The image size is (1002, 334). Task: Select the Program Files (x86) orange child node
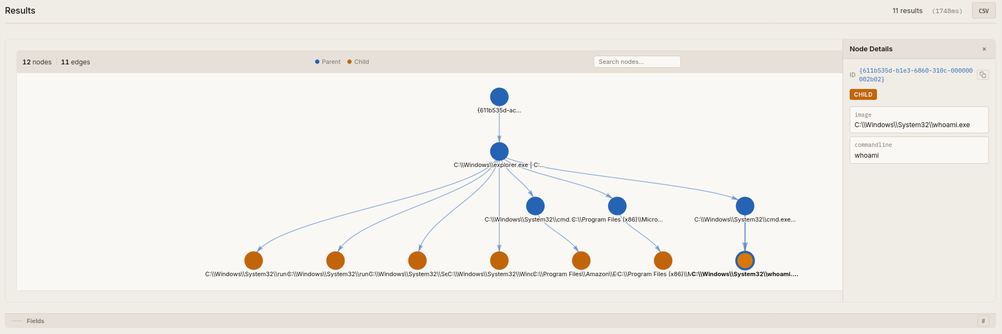click(663, 260)
